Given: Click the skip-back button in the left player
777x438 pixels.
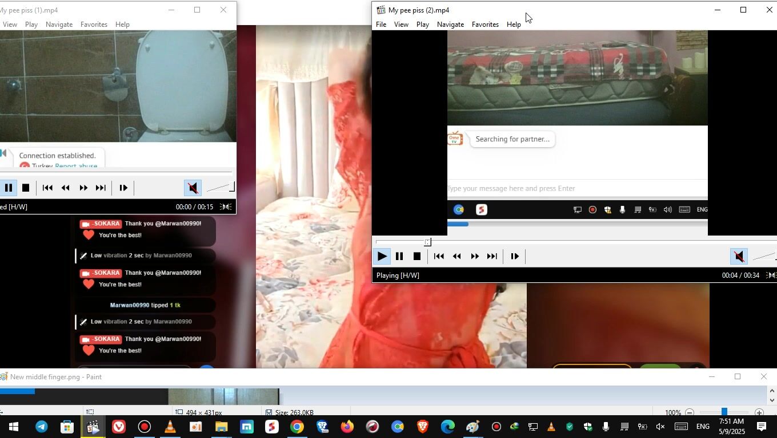Looking at the screenshot, I should pyautogui.click(x=48, y=188).
